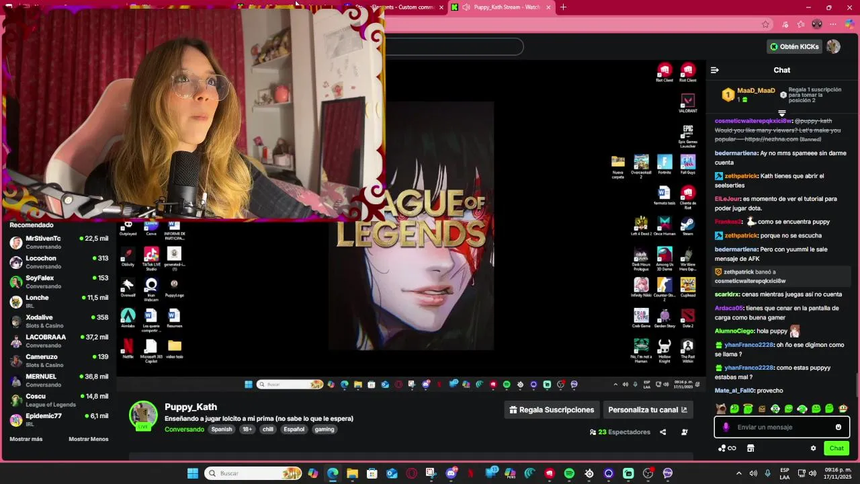The image size is (860, 484).
Task: Open Epidemic77 recommended channel
Action: point(59,419)
